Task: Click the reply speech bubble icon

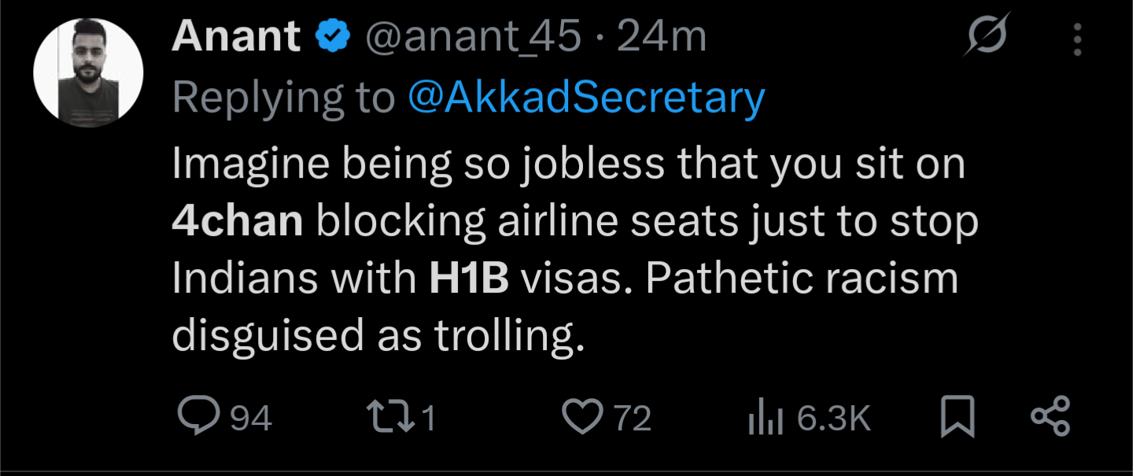Action: tap(200, 417)
